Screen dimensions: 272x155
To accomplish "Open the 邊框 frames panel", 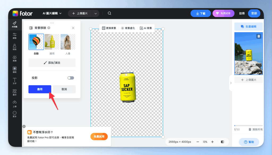I will click(x=15, y=69).
